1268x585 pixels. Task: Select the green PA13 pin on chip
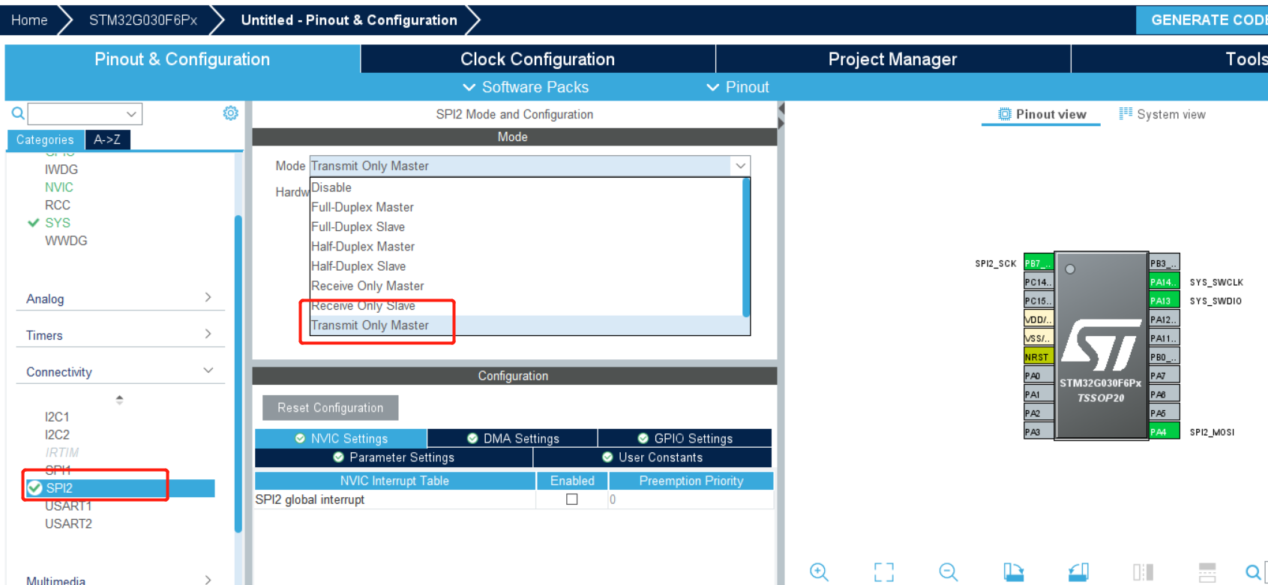[1164, 301]
